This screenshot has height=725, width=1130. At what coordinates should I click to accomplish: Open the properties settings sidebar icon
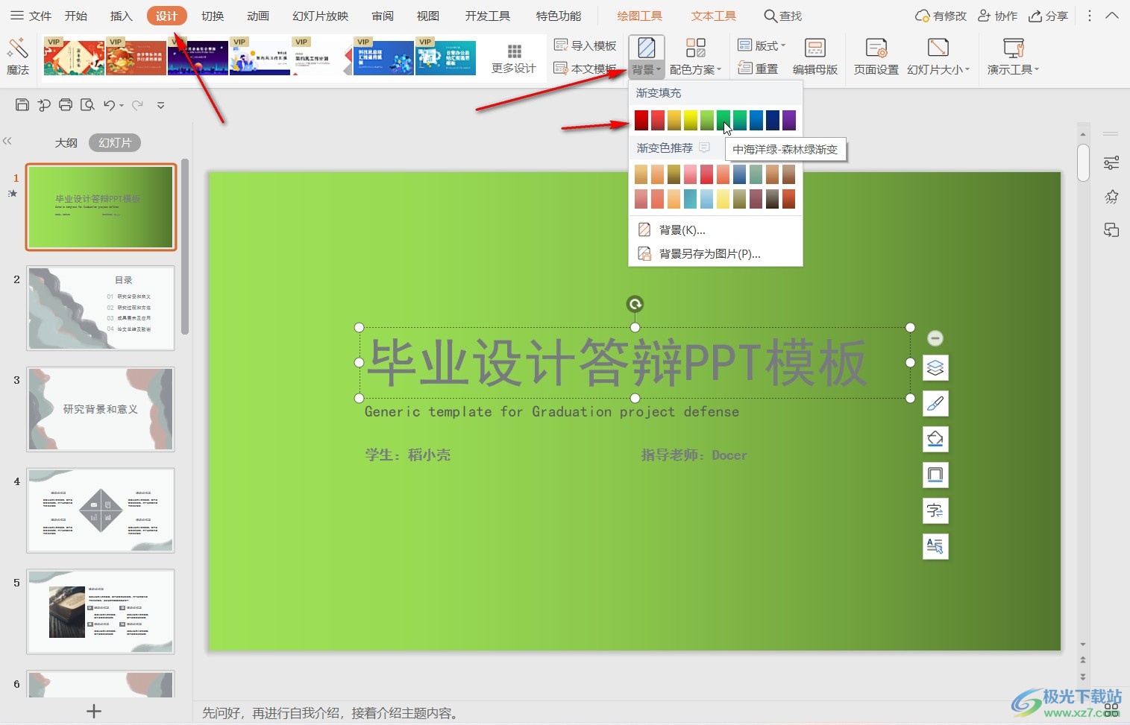[x=1111, y=162]
